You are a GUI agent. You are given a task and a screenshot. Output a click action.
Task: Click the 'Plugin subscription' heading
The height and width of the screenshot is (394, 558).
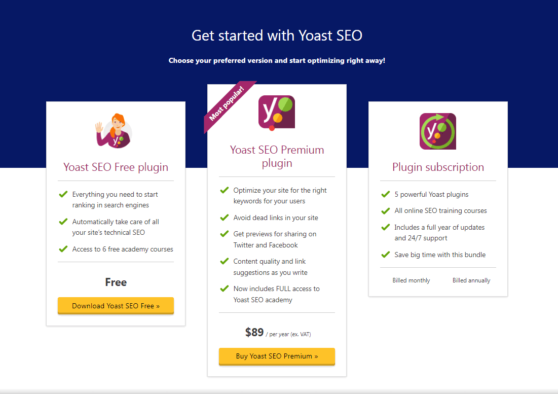(x=437, y=167)
